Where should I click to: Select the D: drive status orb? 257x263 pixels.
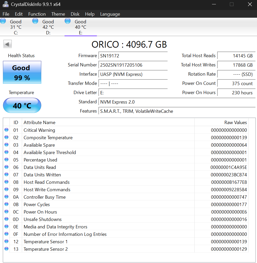pos(35,21)
